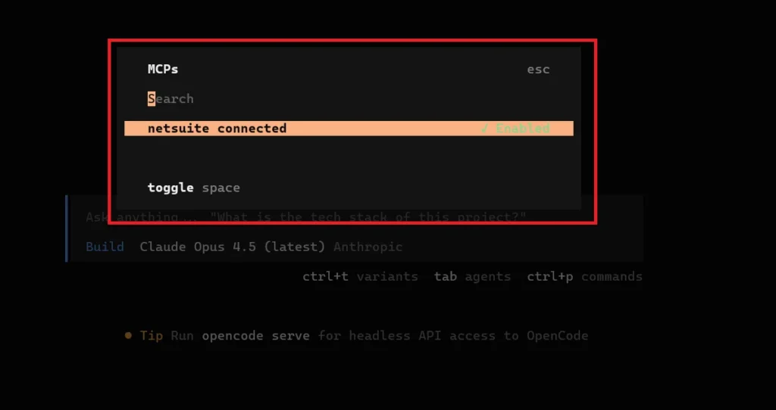Image resolution: width=776 pixels, height=410 pixels.
Task: Select the Anthropic provider label
Action: 368,247
